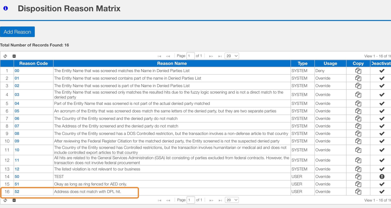Viewport: 391px width, 208px height.
Task: Copy reason 02 using its copy icon
Action: coord(358,86)
